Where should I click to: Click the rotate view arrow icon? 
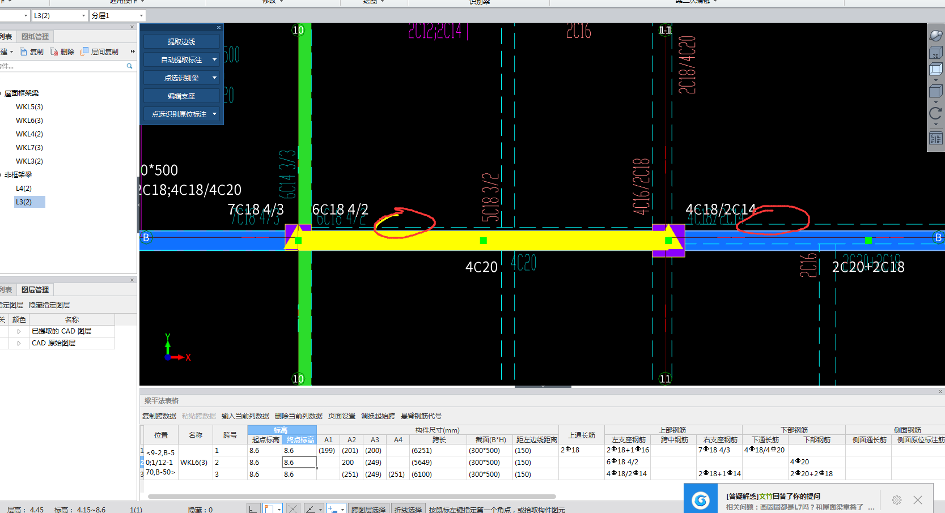point(935,113)
